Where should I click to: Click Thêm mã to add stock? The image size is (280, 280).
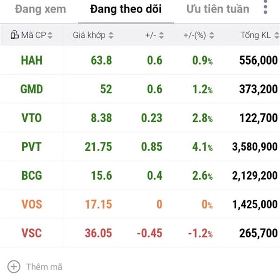44,267
